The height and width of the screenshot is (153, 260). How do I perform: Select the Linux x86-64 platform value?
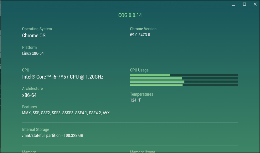[x=33, y=54]
